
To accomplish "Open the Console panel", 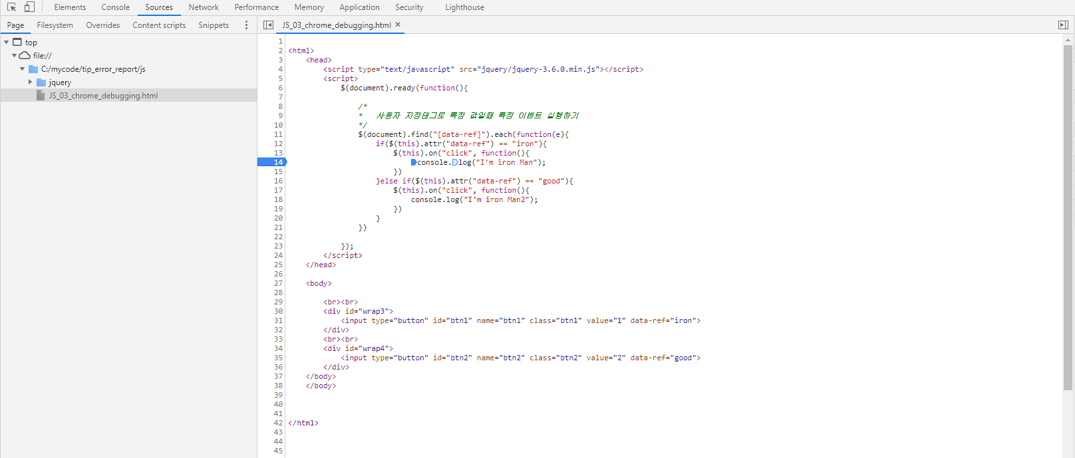I will click(x=116, y=7).
